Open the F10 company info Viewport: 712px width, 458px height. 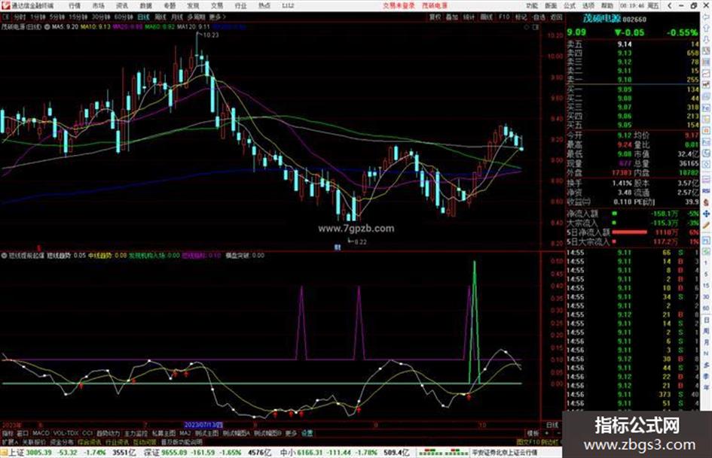pos(504,17)
